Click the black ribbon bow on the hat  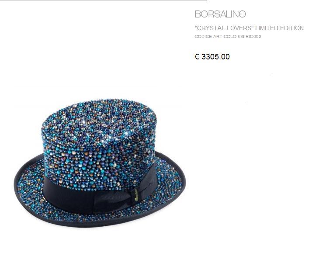119,198
